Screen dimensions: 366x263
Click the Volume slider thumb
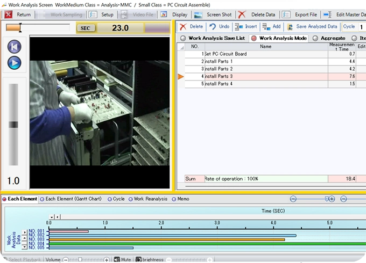pyautogui.click(x=80, y=259)
